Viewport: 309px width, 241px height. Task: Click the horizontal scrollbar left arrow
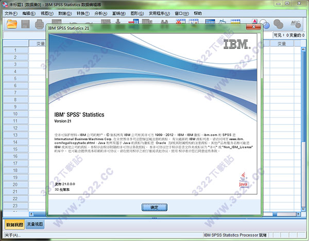pos(31,214)
